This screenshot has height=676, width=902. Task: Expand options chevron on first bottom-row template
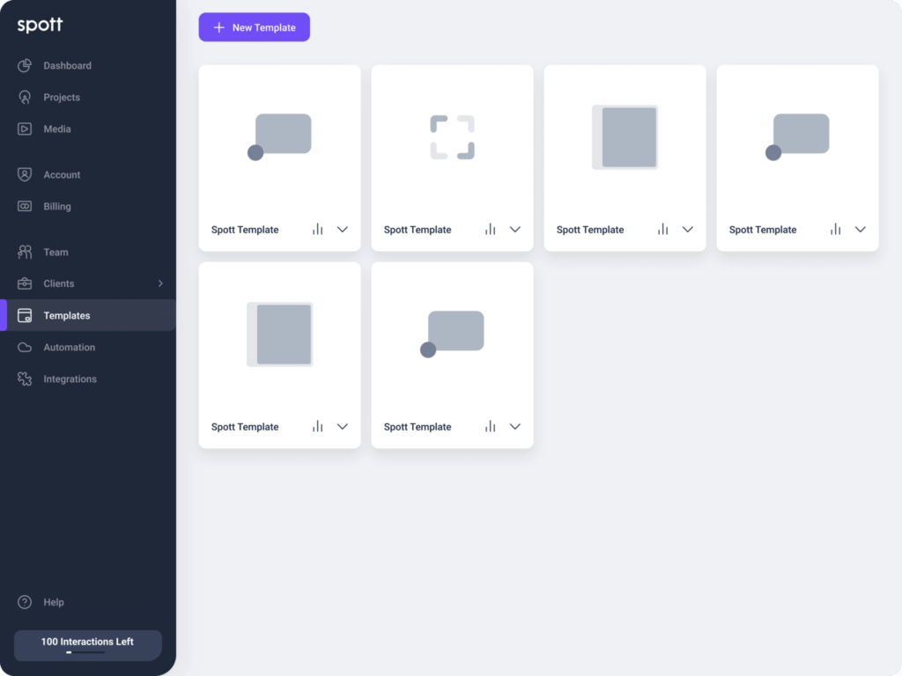tap(343, 427)
